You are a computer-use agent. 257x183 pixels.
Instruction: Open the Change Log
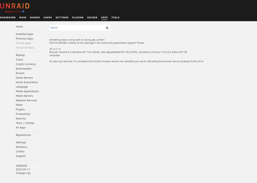pos(23,173)
